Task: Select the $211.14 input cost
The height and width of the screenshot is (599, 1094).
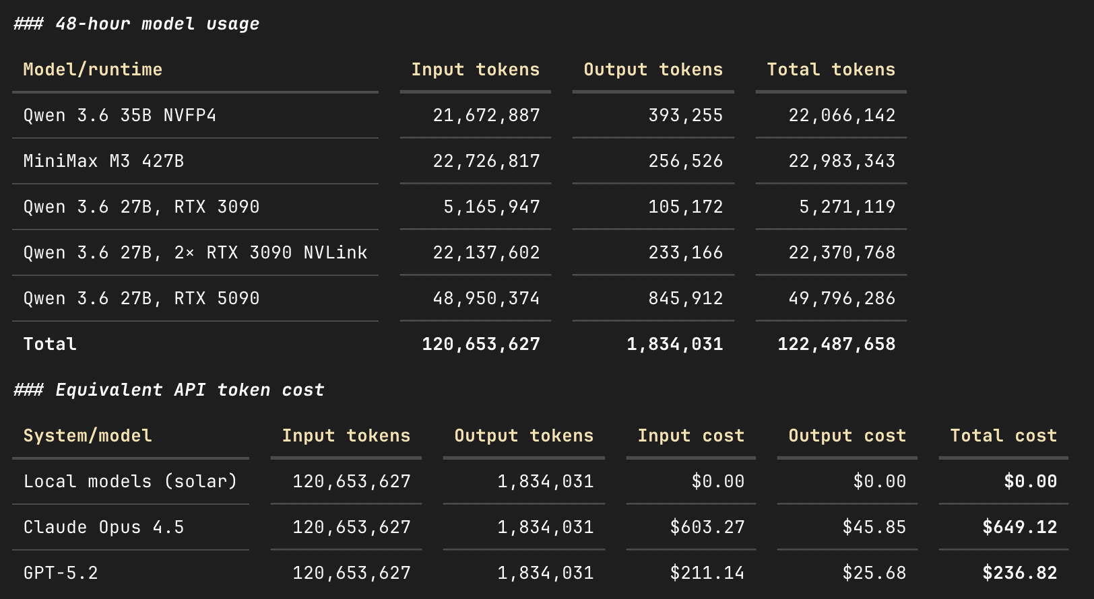Action: (x=707, y=573)
